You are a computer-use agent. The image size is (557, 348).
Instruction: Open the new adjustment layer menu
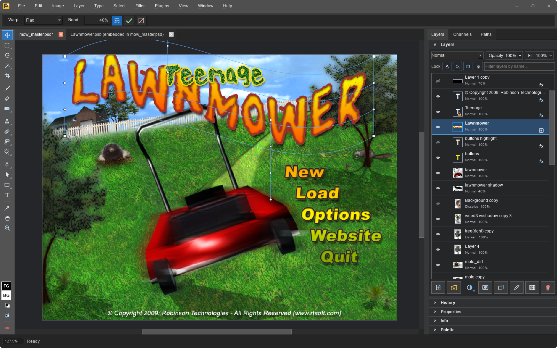pos(470,287)
